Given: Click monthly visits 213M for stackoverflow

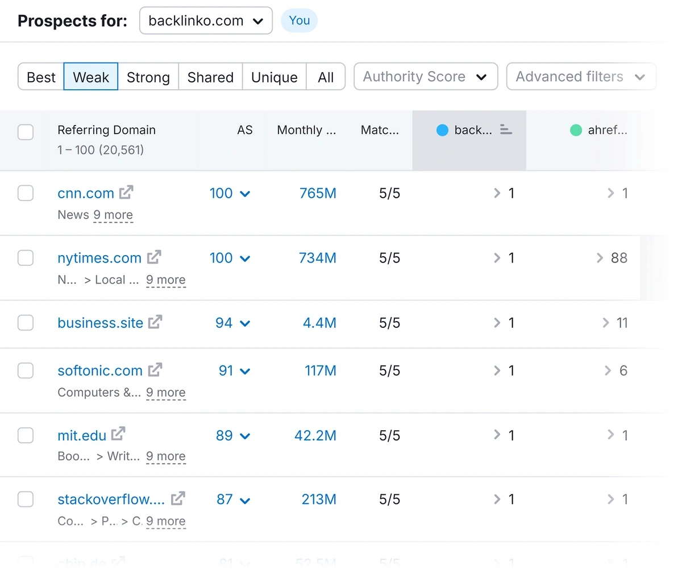Looking at the screenshot, I should (x=319, y=499).
